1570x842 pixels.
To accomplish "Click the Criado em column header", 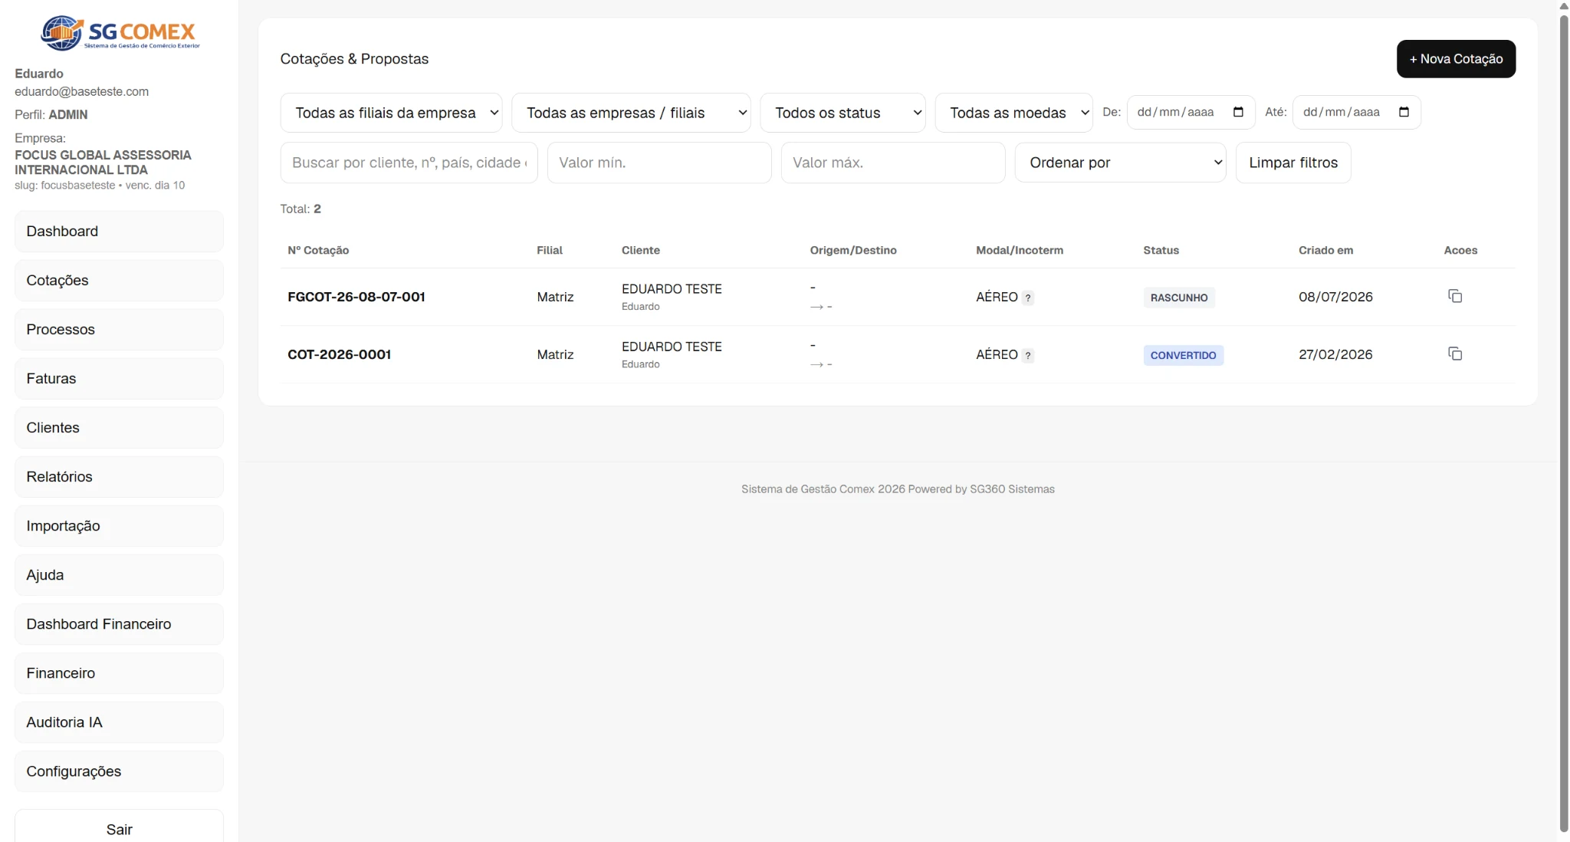I will [1325, 250].
